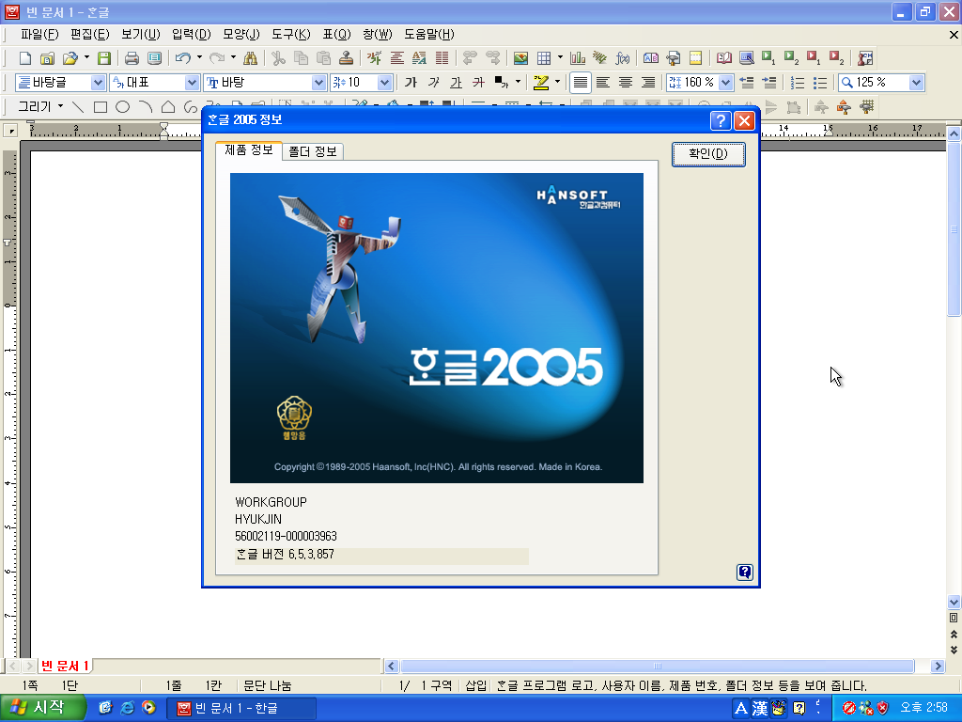Toggle italic 가 formatting
The image size is (962, 722).
(433, 83)
